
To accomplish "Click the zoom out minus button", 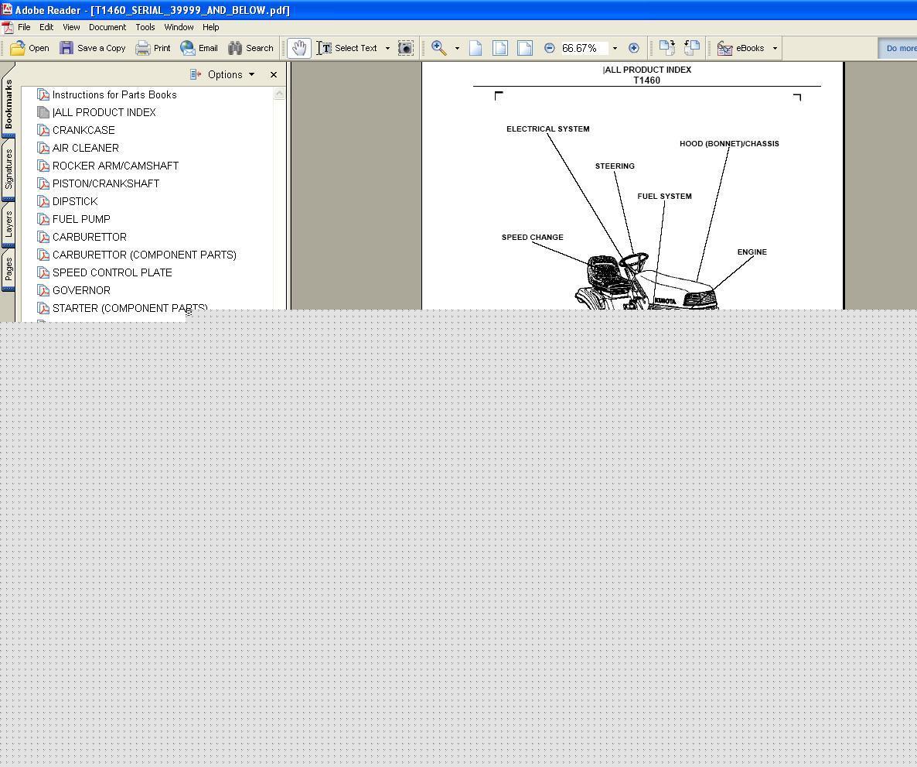I will pyautogui.click(x=549, y=48).
